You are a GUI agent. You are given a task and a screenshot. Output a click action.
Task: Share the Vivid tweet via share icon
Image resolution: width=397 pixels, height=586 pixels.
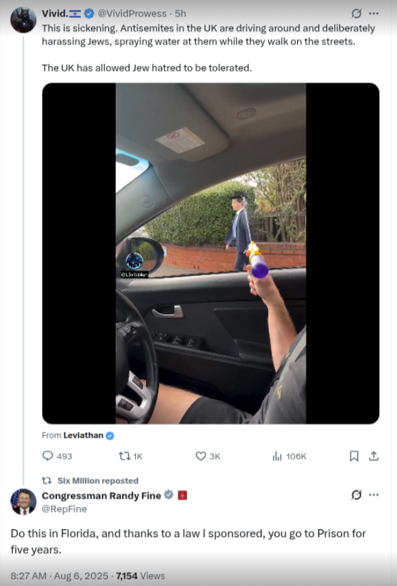point(373,456)
